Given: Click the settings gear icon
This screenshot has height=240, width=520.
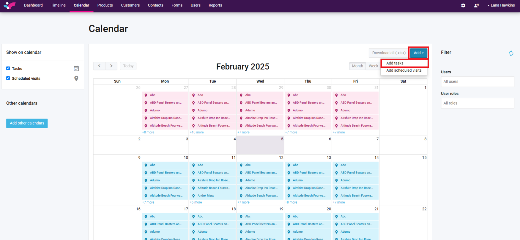Looking at the screenshot, I should click(463, 5).
